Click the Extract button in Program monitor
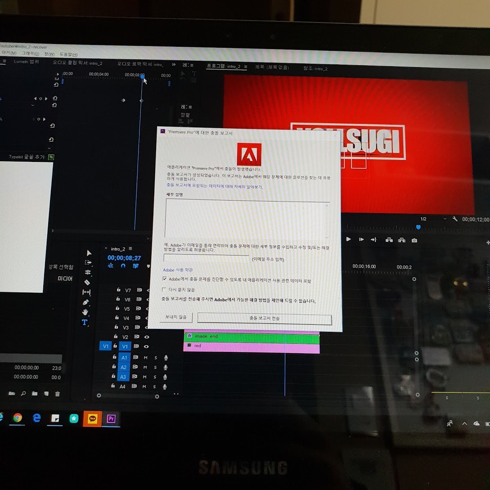This screenshot has width=490, height=490. click(401, 240)
